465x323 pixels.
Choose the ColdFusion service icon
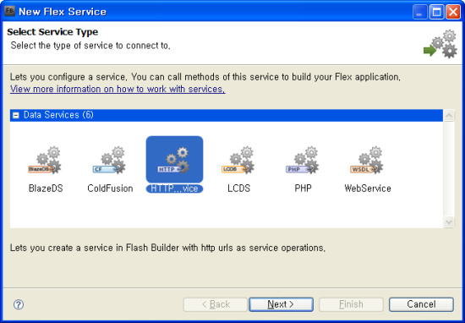pos(109,160)
